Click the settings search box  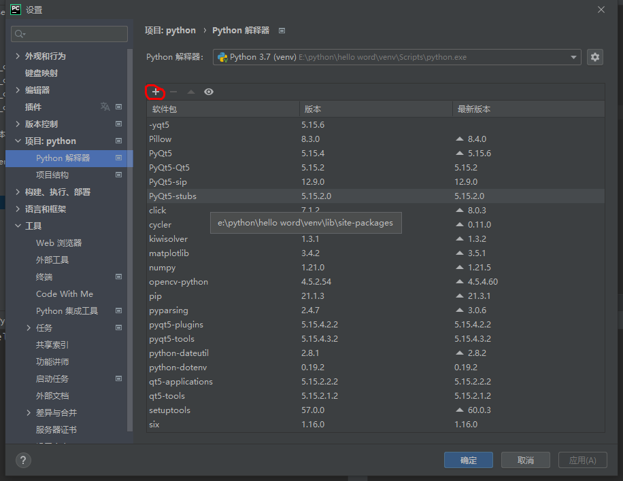[x=69, y=33]
